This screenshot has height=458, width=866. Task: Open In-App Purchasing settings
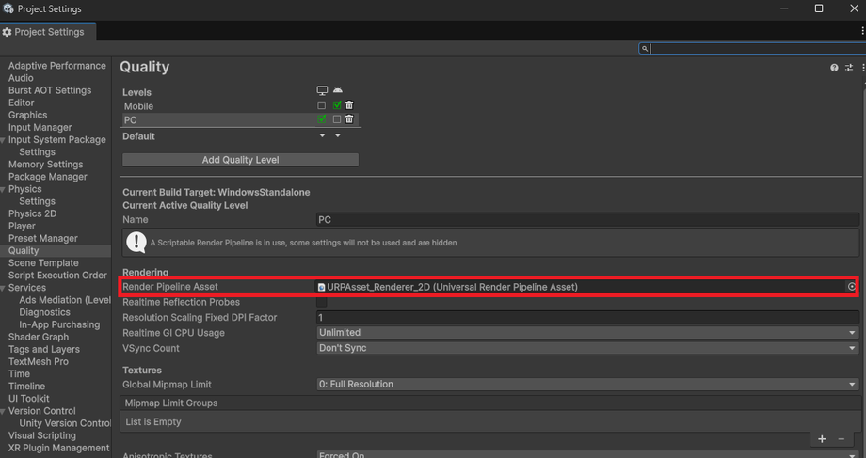(x=59, y=324)
